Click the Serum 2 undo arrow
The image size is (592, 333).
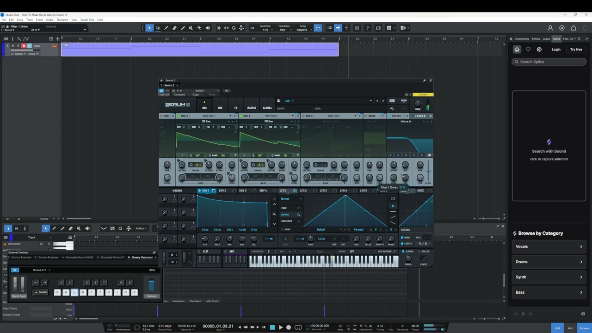[392, 109]
